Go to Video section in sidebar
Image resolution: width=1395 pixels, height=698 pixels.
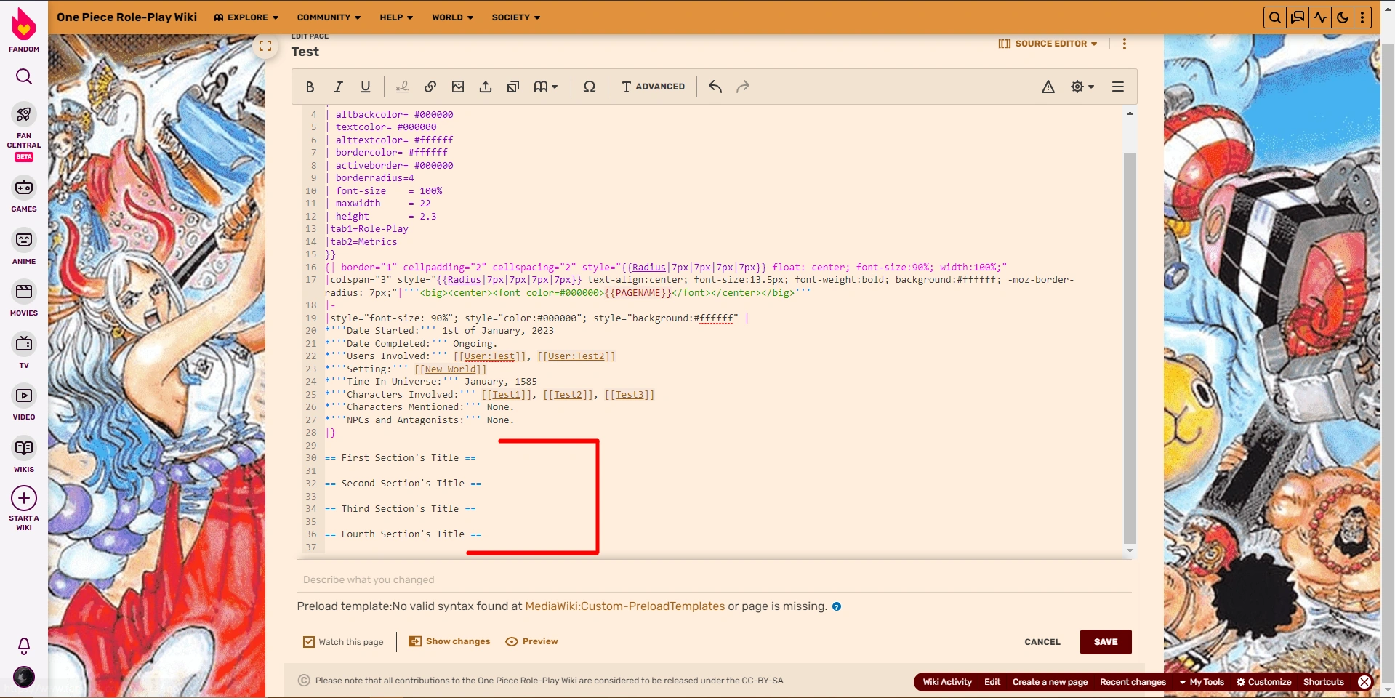click(x=24, y=402)
